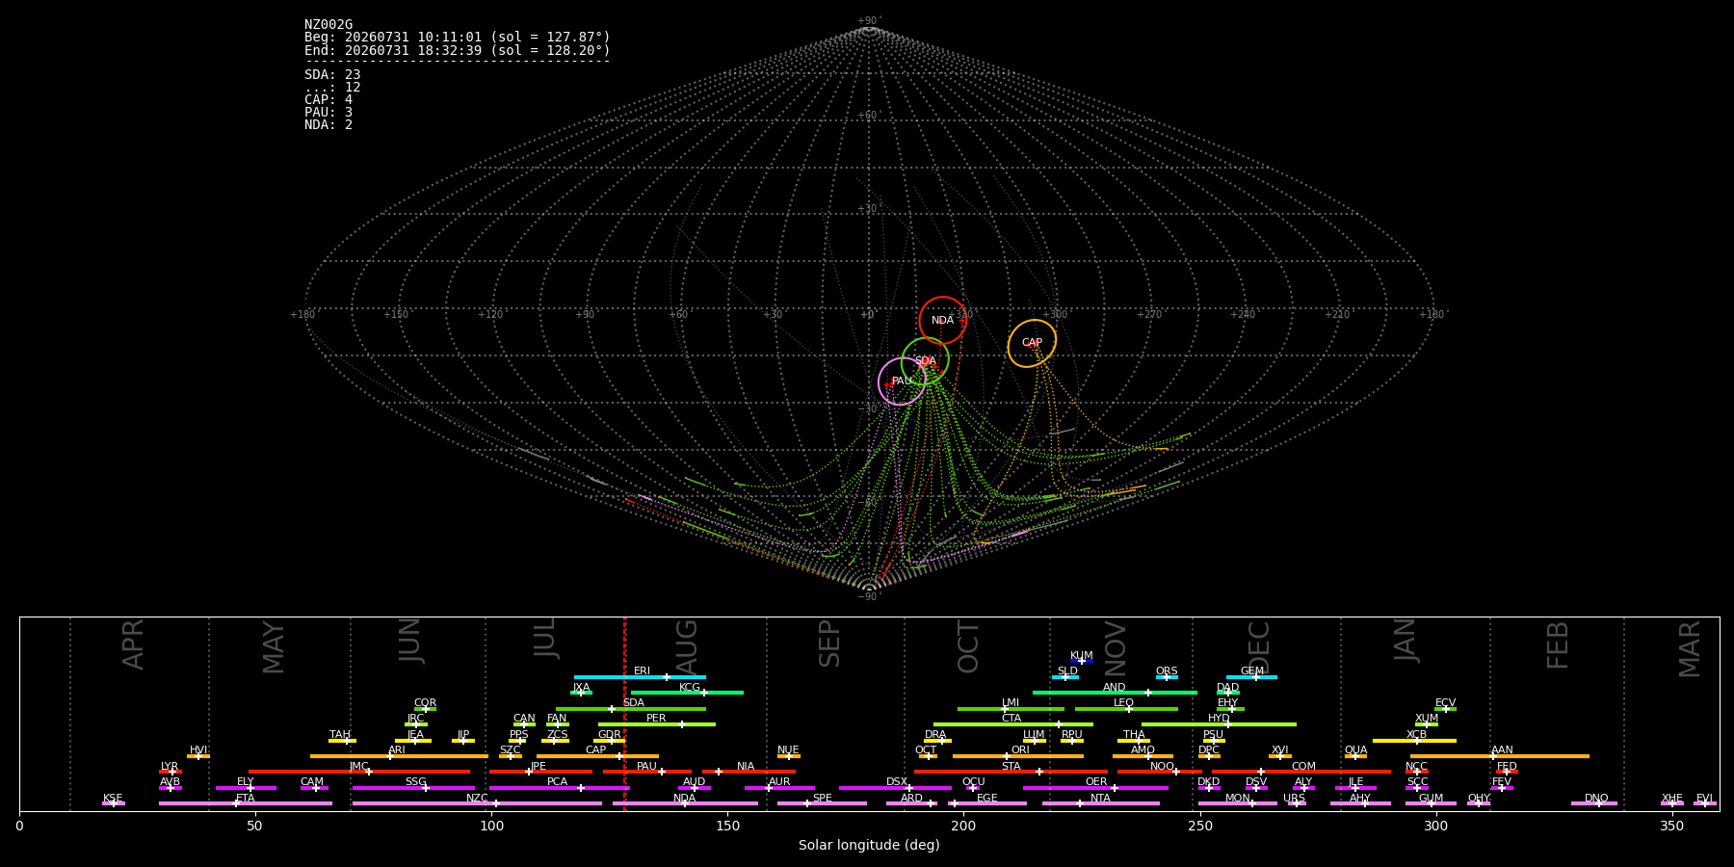The width and height of the screenshot is (1734, 867).
Task: Click the red dashed current solar longitude line
Action: [x=624, y=713]
